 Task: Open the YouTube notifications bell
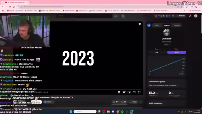tap(190, 16)
